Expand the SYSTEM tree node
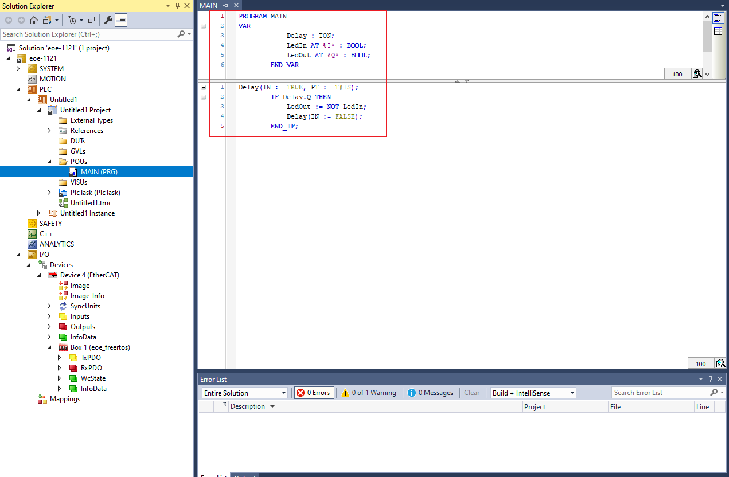The height and width of the screenshot is (477, 729). point(18,69)
